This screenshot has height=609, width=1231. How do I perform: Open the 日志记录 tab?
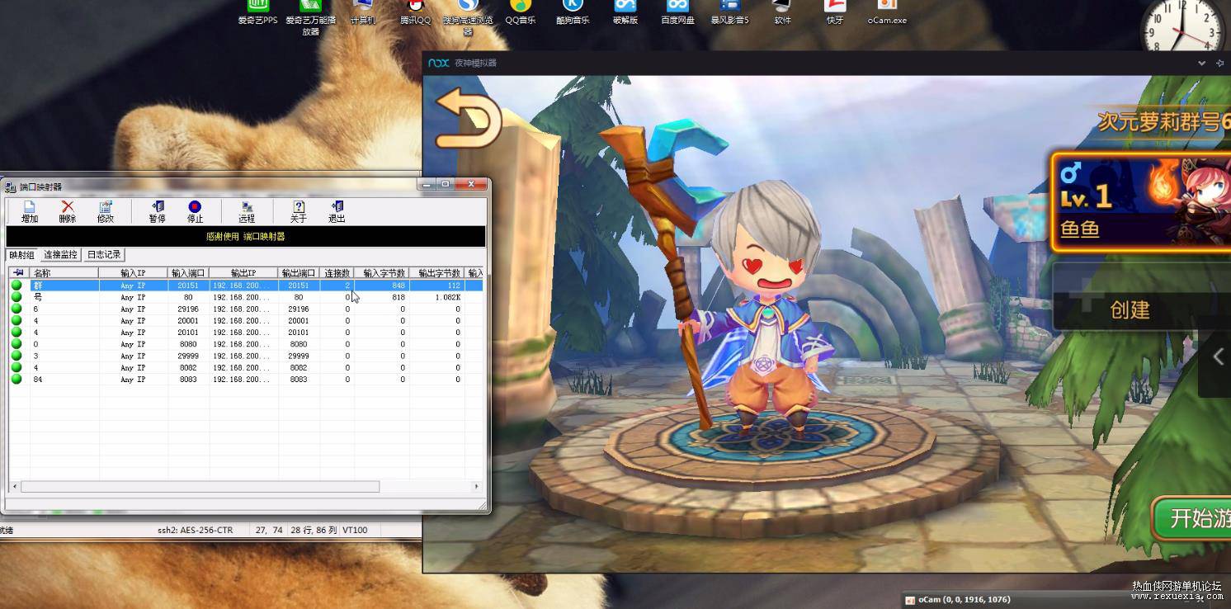104,255
